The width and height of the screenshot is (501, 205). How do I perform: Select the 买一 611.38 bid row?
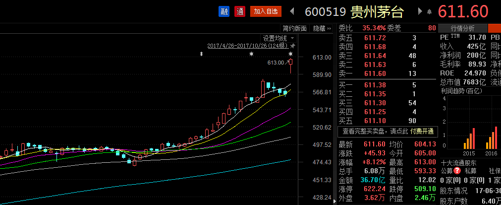(x=387, y=85)
